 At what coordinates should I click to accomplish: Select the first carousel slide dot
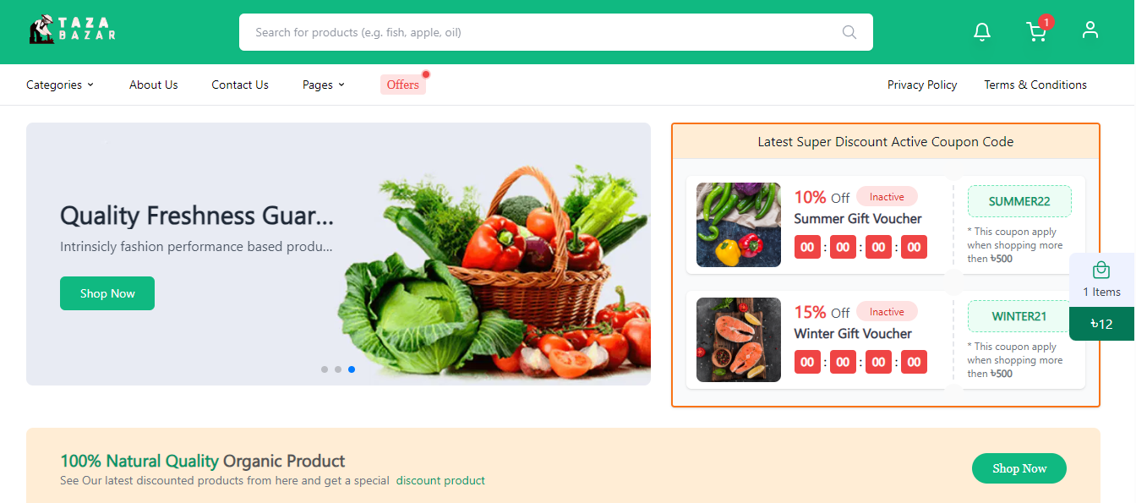325,369
